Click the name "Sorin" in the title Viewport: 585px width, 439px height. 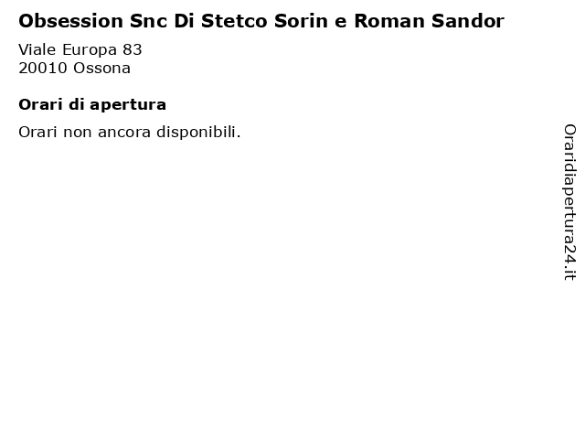301,21
